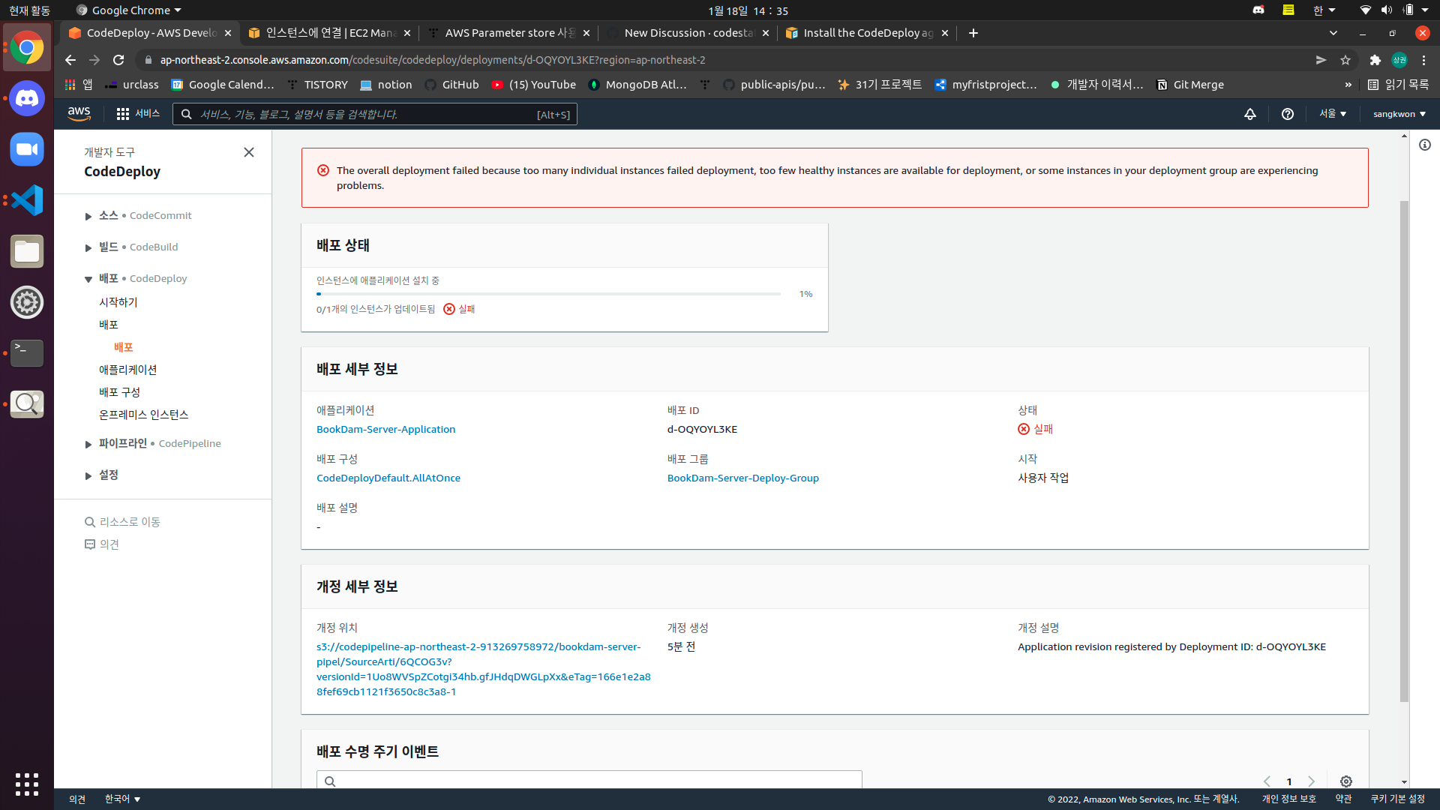Open AWS help question mark icon
Image resolution: width=1440 pixels, height=810 pixels.
pyautogui.click(x=1288, y=114)
